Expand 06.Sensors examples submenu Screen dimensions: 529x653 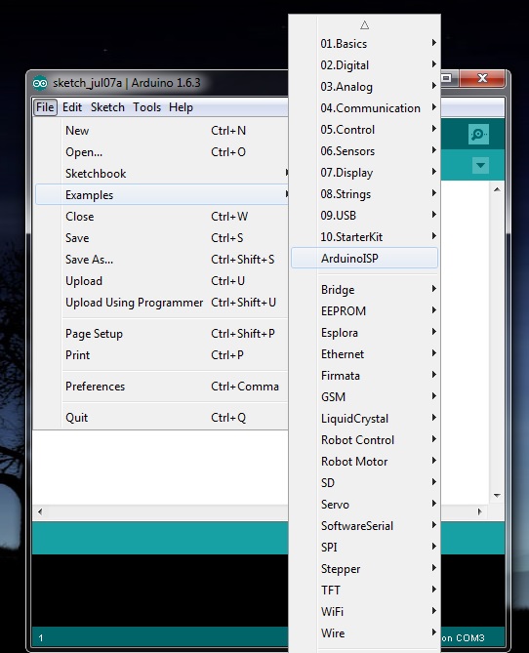tap(364, 151)
